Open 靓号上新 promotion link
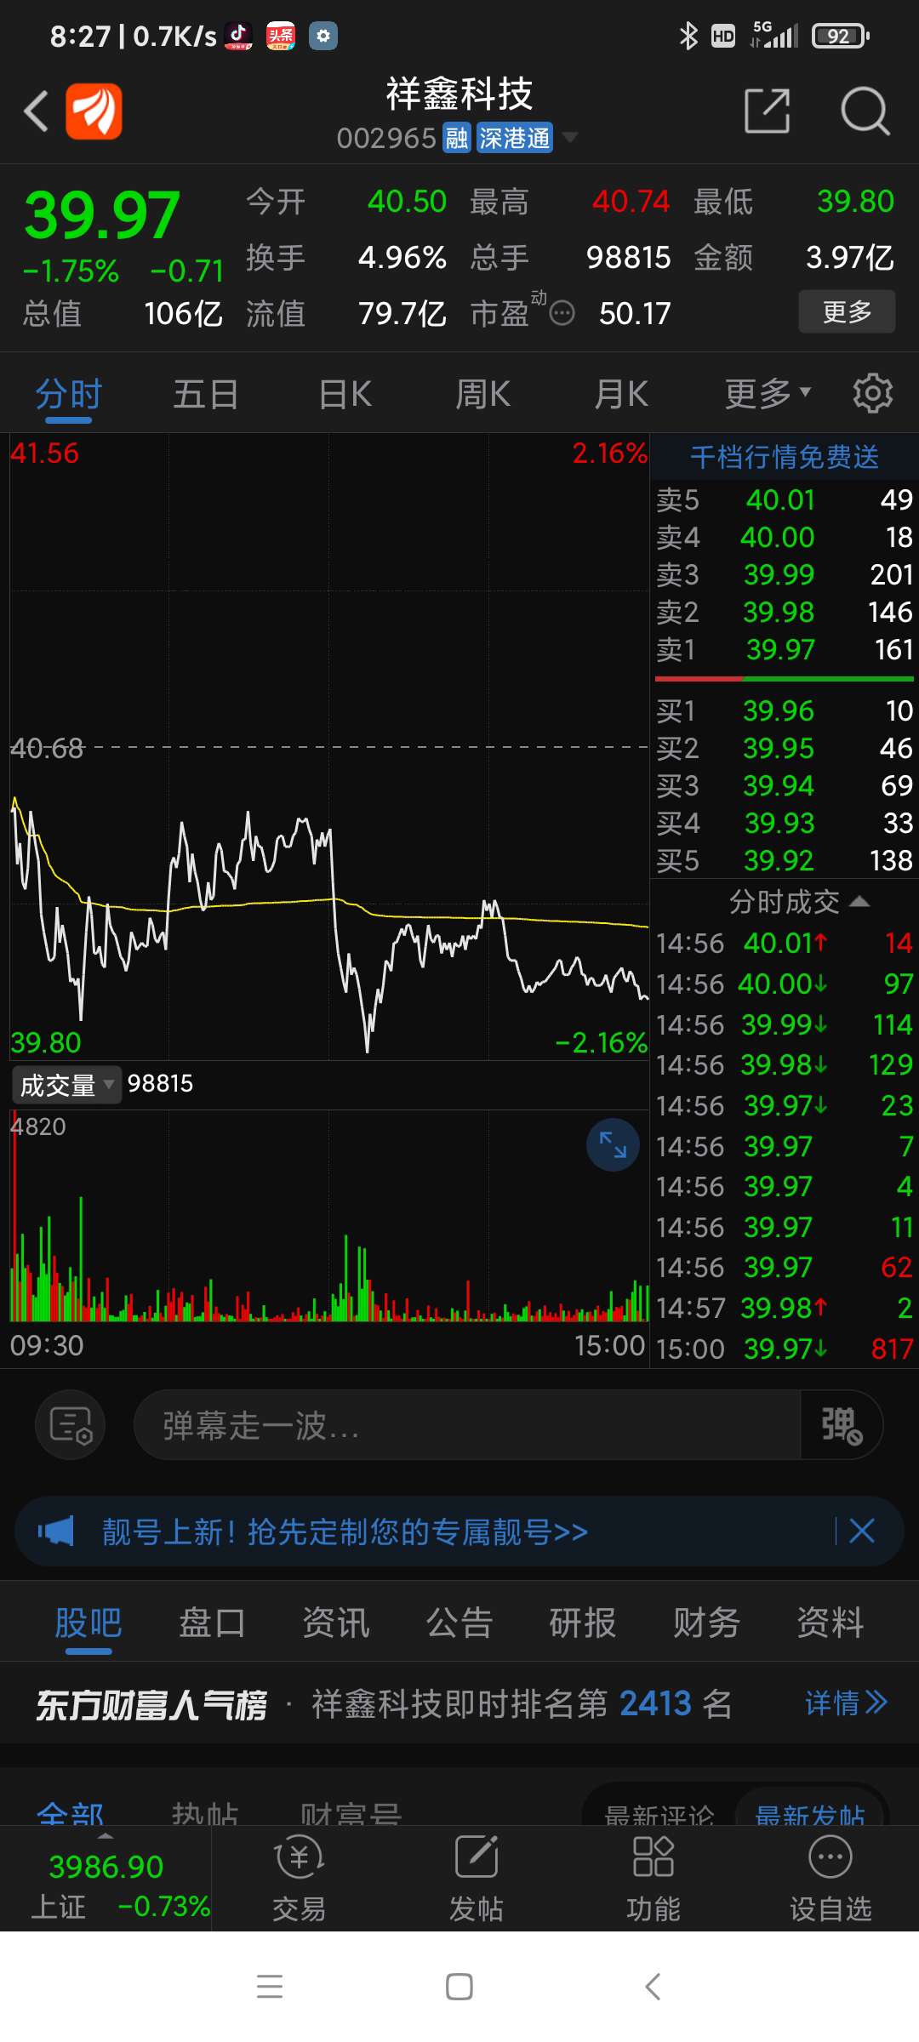 tap(345, 1531)
